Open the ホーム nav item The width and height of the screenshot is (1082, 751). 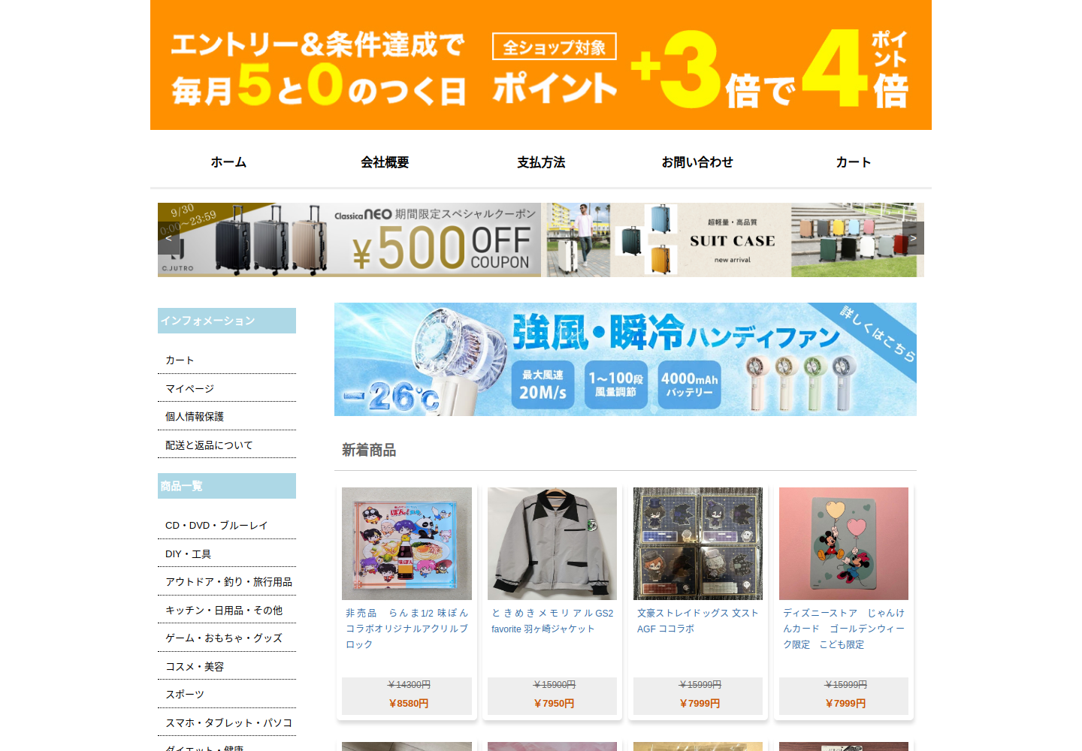(x=228, y=162)
